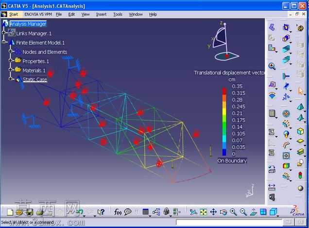Click the Open file folder icon

[x=20, y=212]
